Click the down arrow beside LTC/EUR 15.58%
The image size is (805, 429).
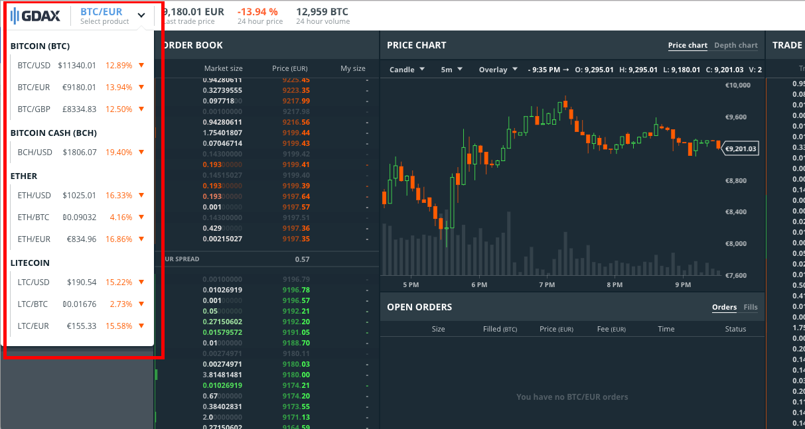click(141, 326)
